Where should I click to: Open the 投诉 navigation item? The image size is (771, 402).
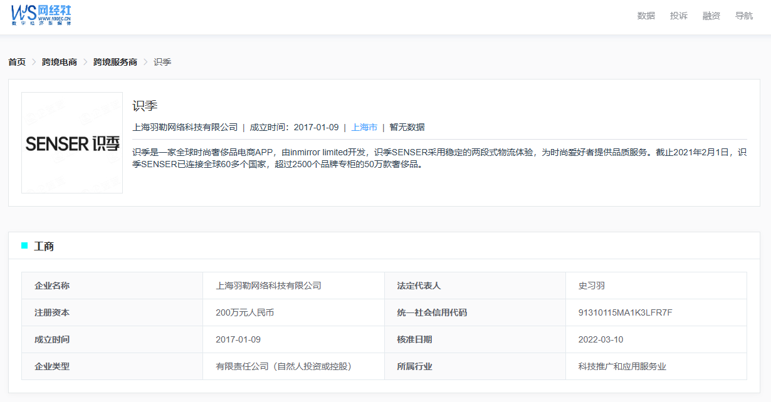[x=679, y=16]
